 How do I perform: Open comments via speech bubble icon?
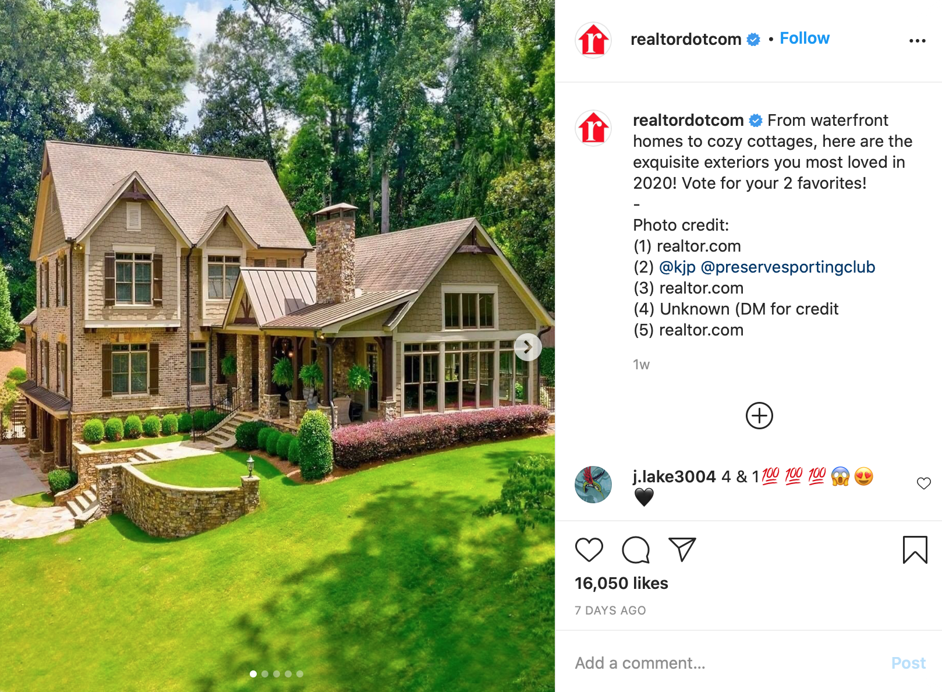click(x=635, y=550)
